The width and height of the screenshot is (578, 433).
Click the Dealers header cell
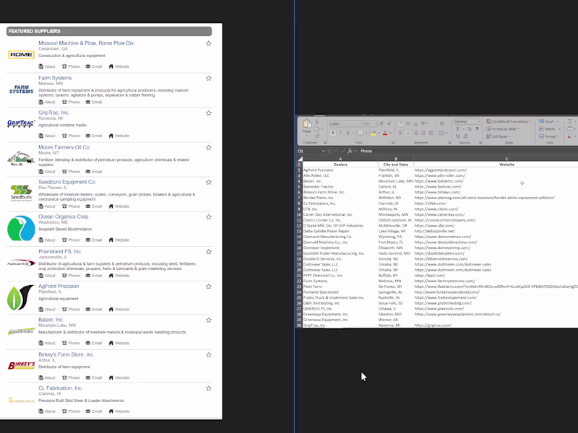pyautogui.click(x=340, y=165)
